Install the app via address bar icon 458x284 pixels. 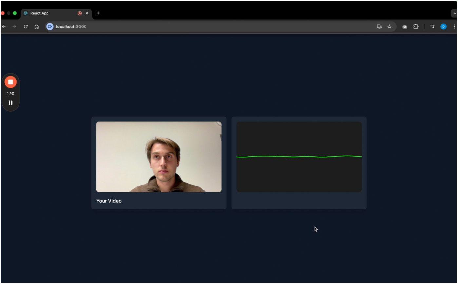379,27
